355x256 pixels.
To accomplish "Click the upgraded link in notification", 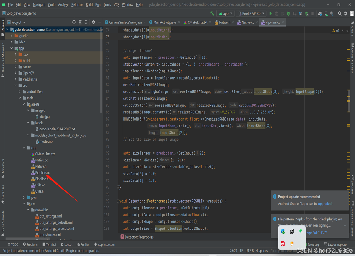I will (x=324, y=204).
